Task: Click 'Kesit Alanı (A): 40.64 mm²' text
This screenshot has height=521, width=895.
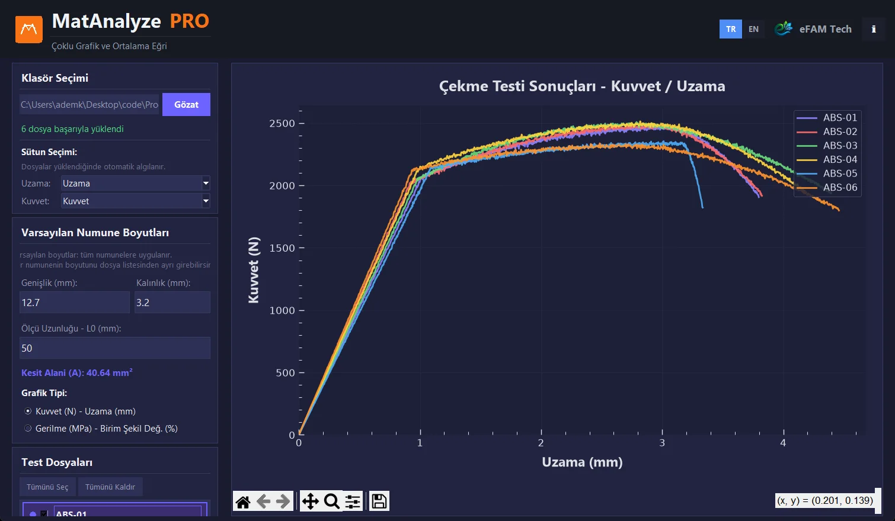Action: point(77,372)
